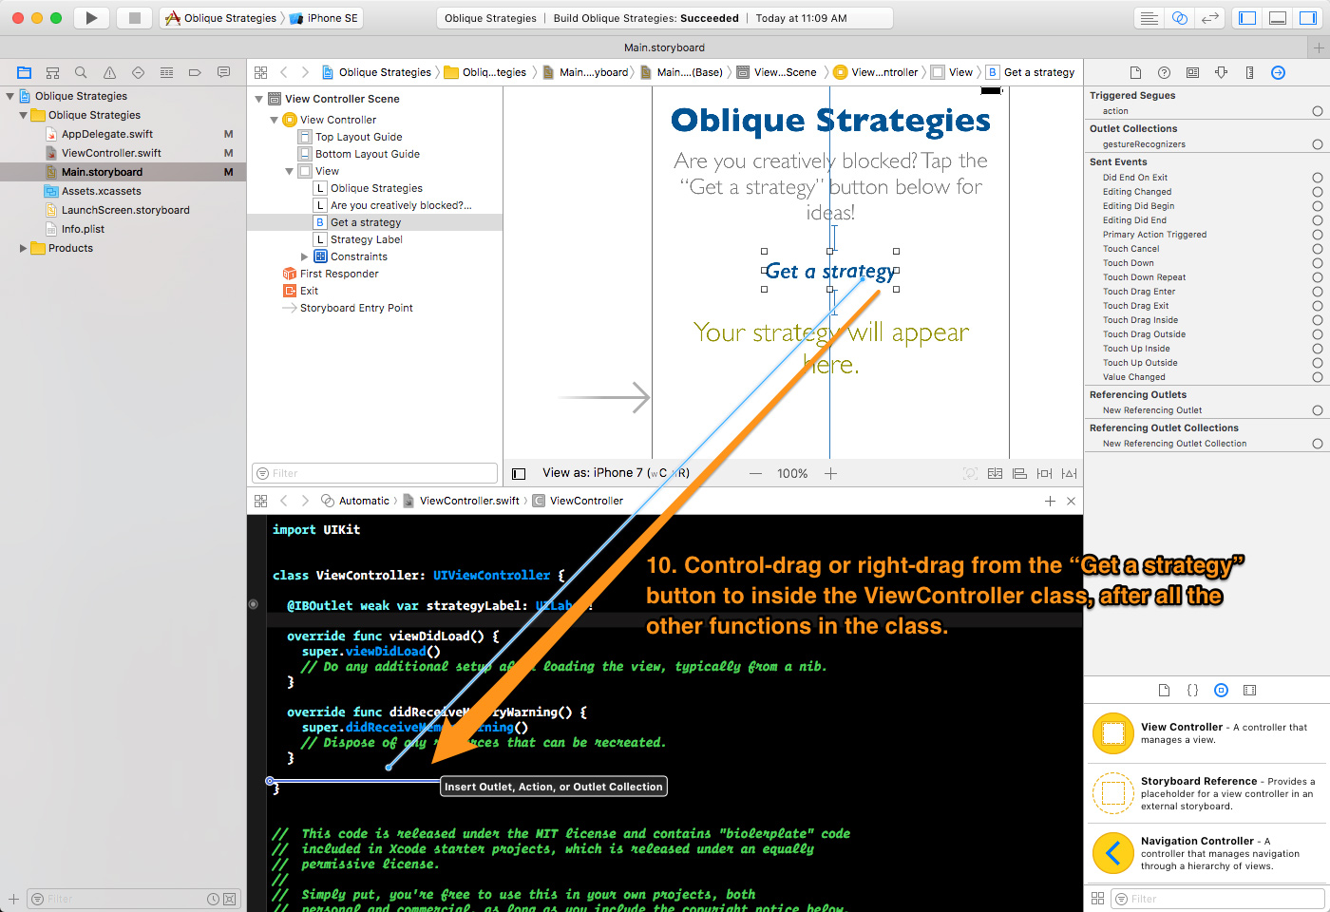This screenshot has height=912, width=1330.
Task: Open the breakpoint navigator
Action: [x=195, y=72]
